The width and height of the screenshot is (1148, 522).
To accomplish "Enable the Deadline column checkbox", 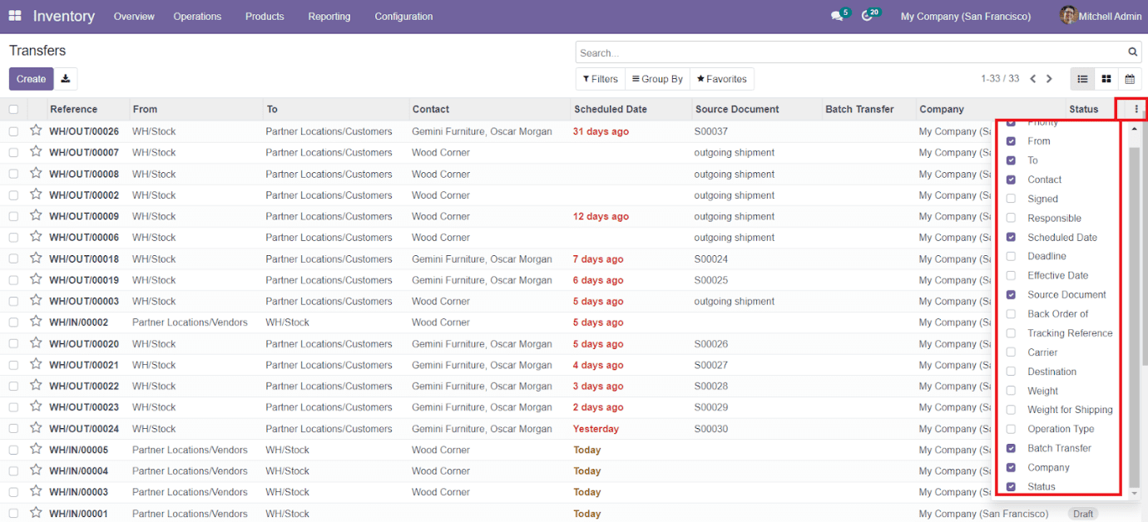I will point(1010,256).
